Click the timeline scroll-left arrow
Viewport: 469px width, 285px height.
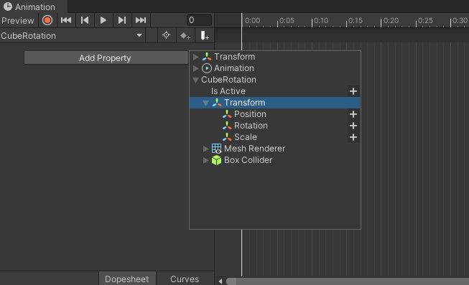[220, 281]
